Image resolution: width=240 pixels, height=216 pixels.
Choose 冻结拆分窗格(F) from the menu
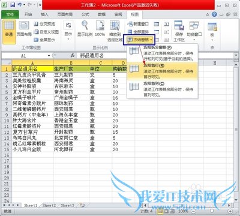163,53
